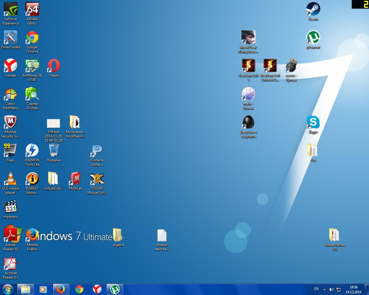369x295 pixels.
Task: Open Мультиме... пособие folder
Action: click(x=75, y=126)
